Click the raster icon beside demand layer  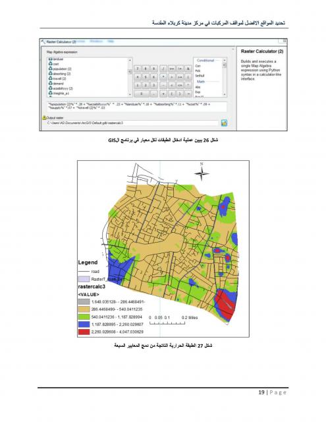click(x=50, y=83)
